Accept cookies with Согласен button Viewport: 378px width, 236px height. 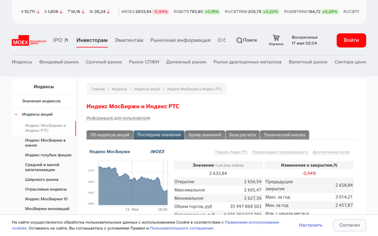(x=350, y=225)
